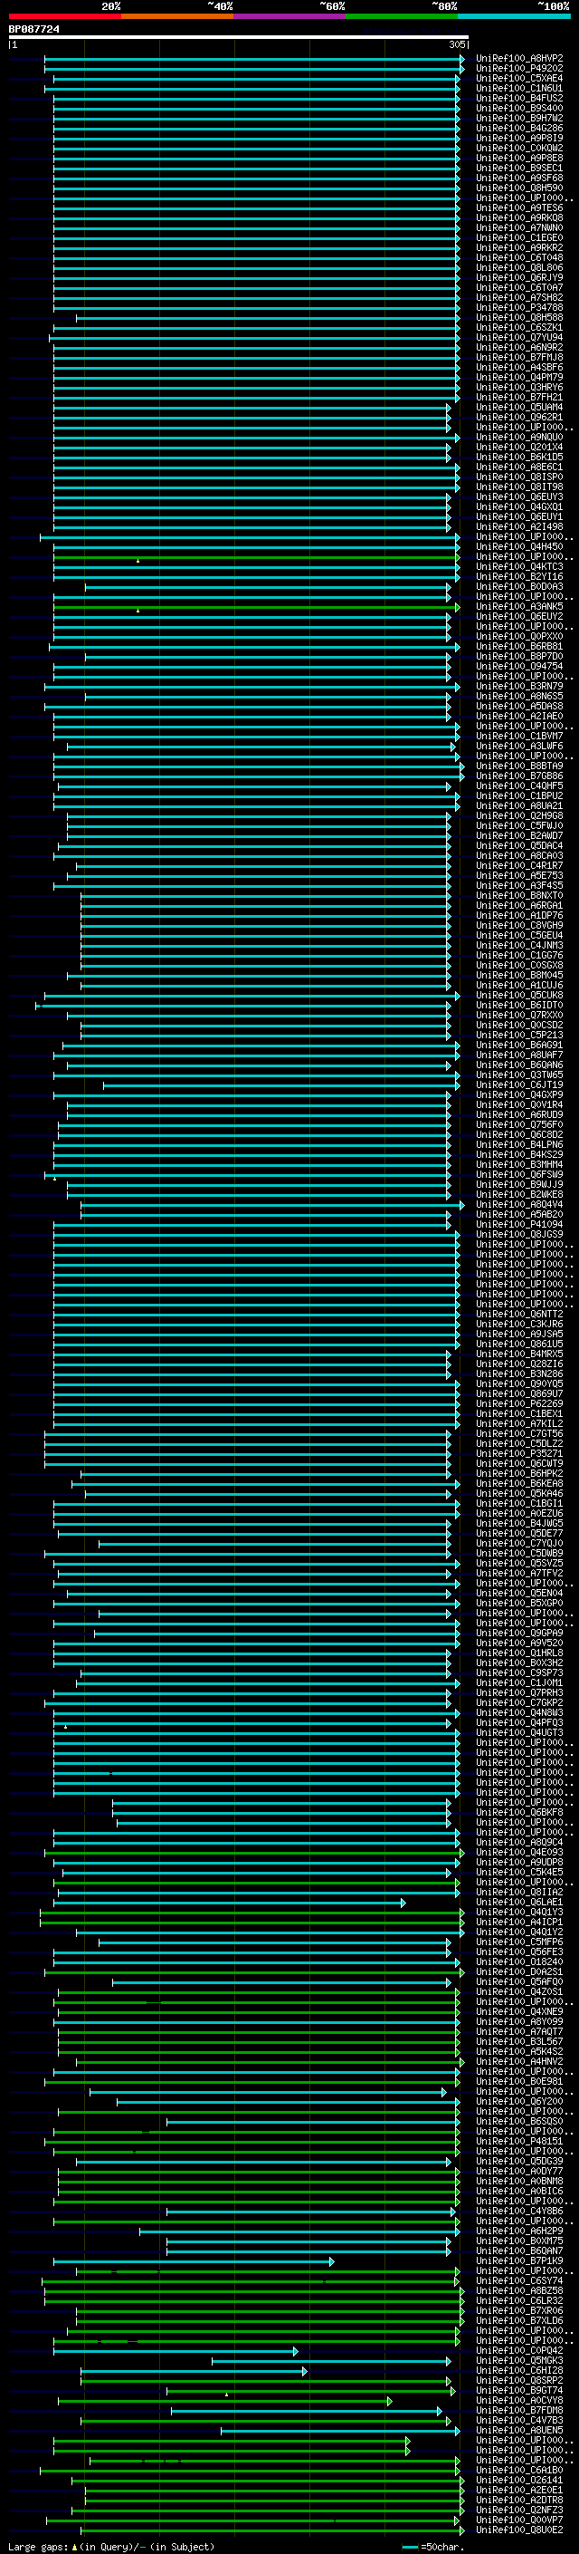The image size is (579, 2554).
Task: Select the UniRef100_A9RKQ8 entry
Action: (519, 217)
